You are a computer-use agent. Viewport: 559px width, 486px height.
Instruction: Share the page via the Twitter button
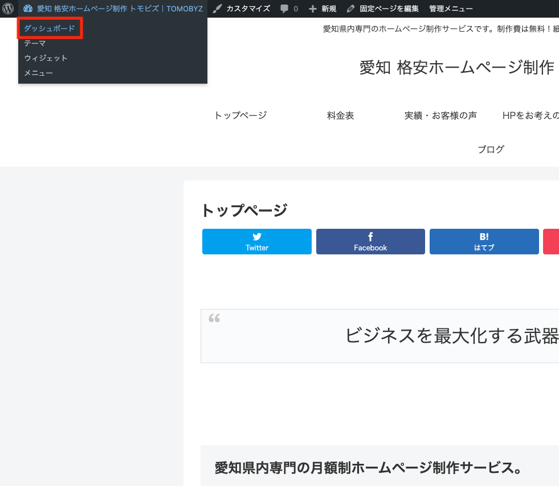click(x=257, y=241)
